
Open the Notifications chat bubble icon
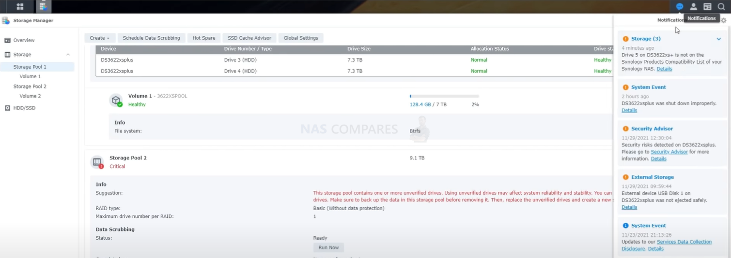tap(680, 6)
